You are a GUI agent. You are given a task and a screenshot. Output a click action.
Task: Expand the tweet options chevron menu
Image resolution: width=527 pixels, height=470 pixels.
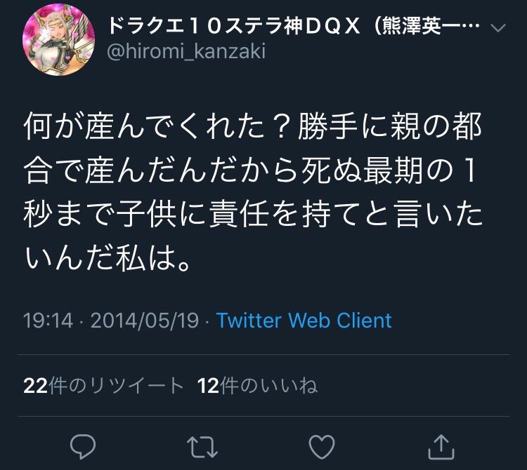coord(498,28)
